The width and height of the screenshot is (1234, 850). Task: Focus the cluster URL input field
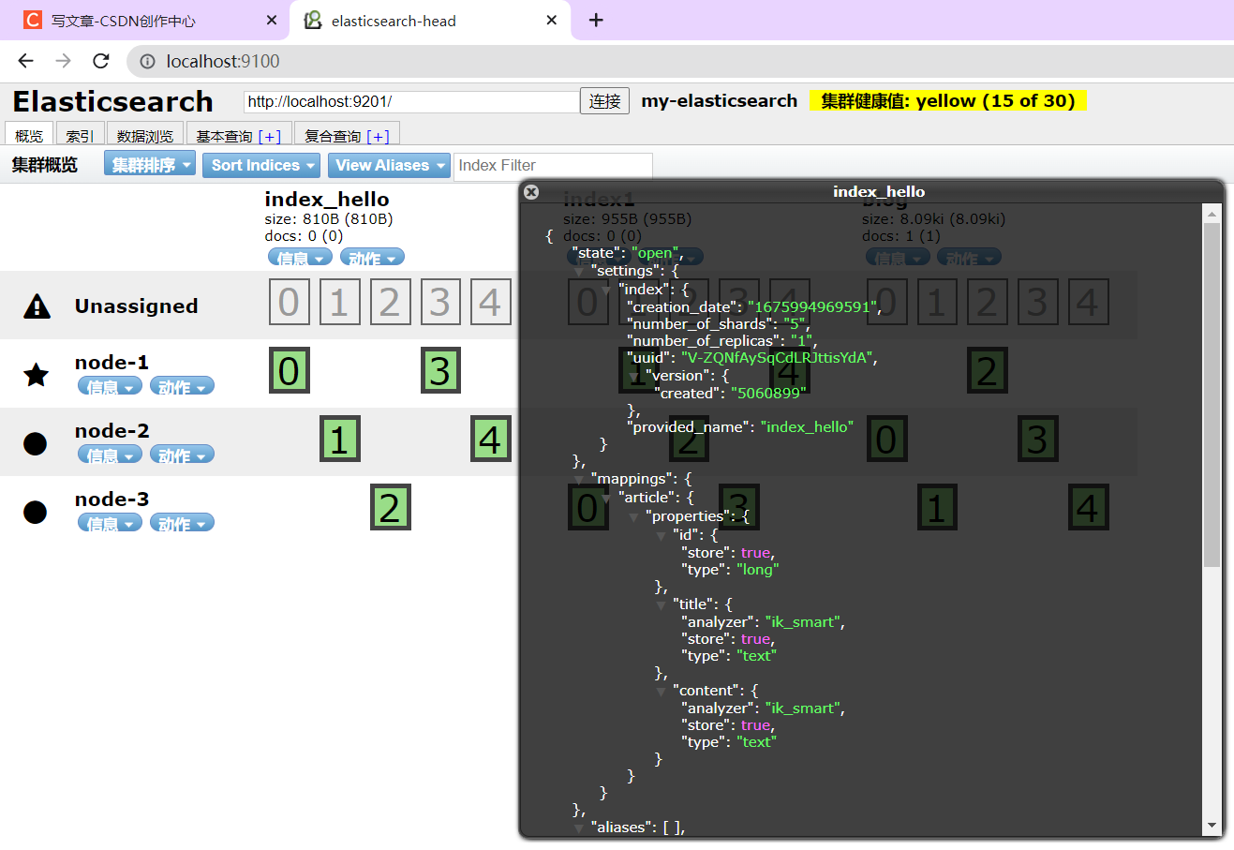click(x=411, y=101)
